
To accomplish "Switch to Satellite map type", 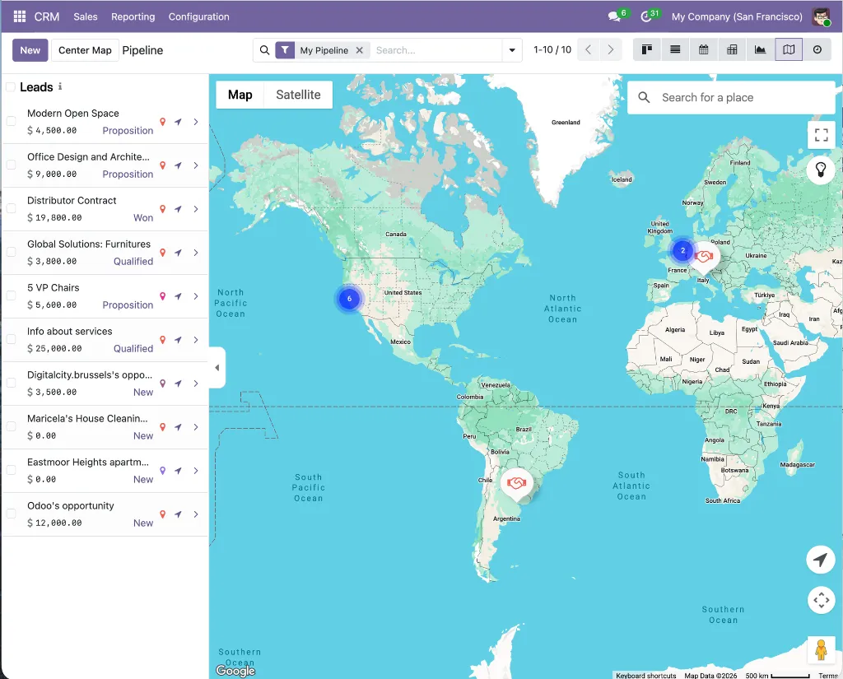I will coord(298,95).
